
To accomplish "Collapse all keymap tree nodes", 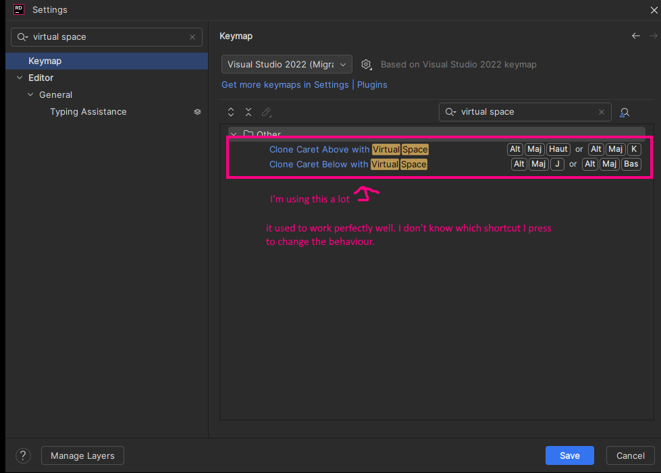I will point(248,112).
